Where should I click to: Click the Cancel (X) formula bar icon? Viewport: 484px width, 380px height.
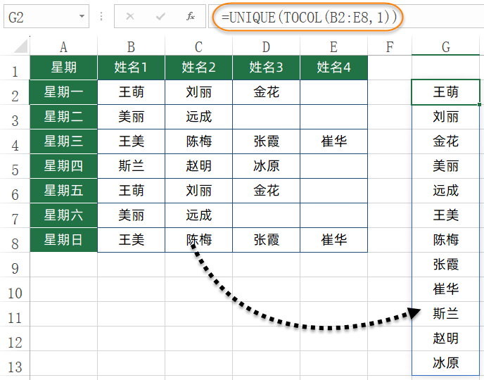point(130,17)
